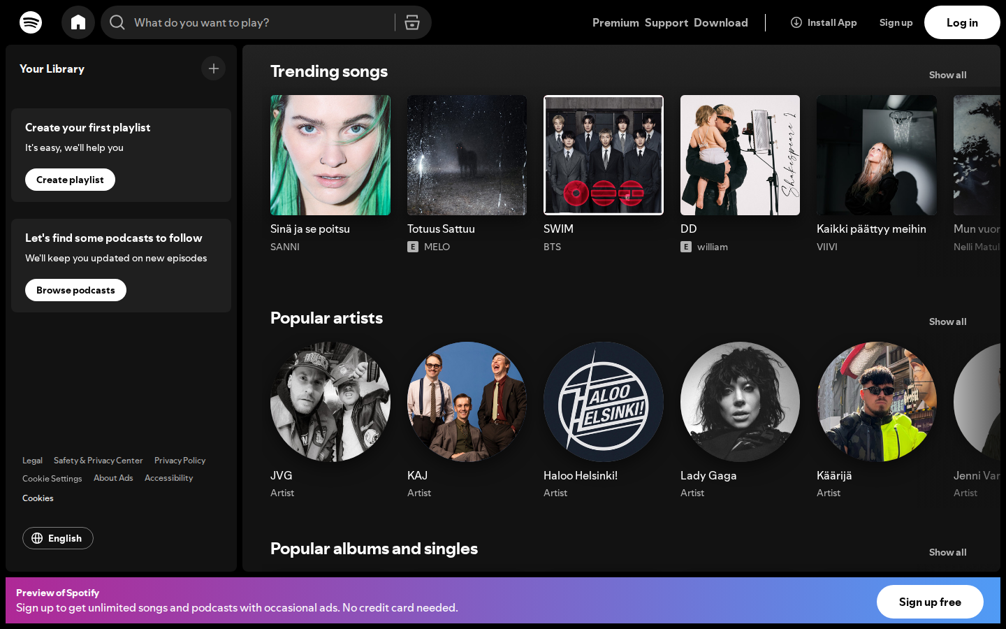Click explicit badge beside MELO
This screenshot has width=1006, height=629.
pyautogui.click(x=413, y=247)
